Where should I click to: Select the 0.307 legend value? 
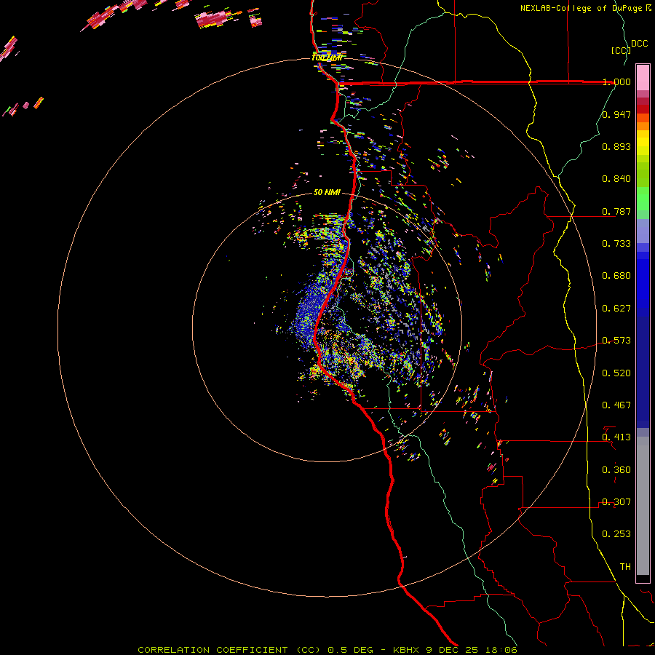pos(616,501)
